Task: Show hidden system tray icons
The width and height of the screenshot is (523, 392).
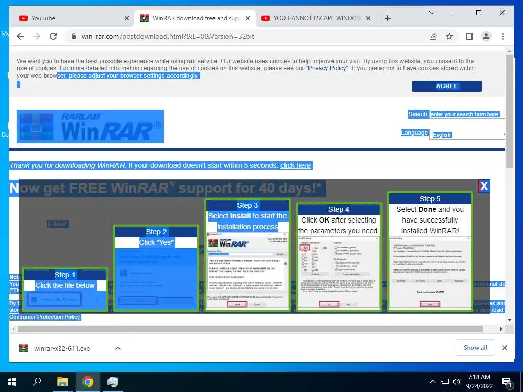Action: click(432, 382)
